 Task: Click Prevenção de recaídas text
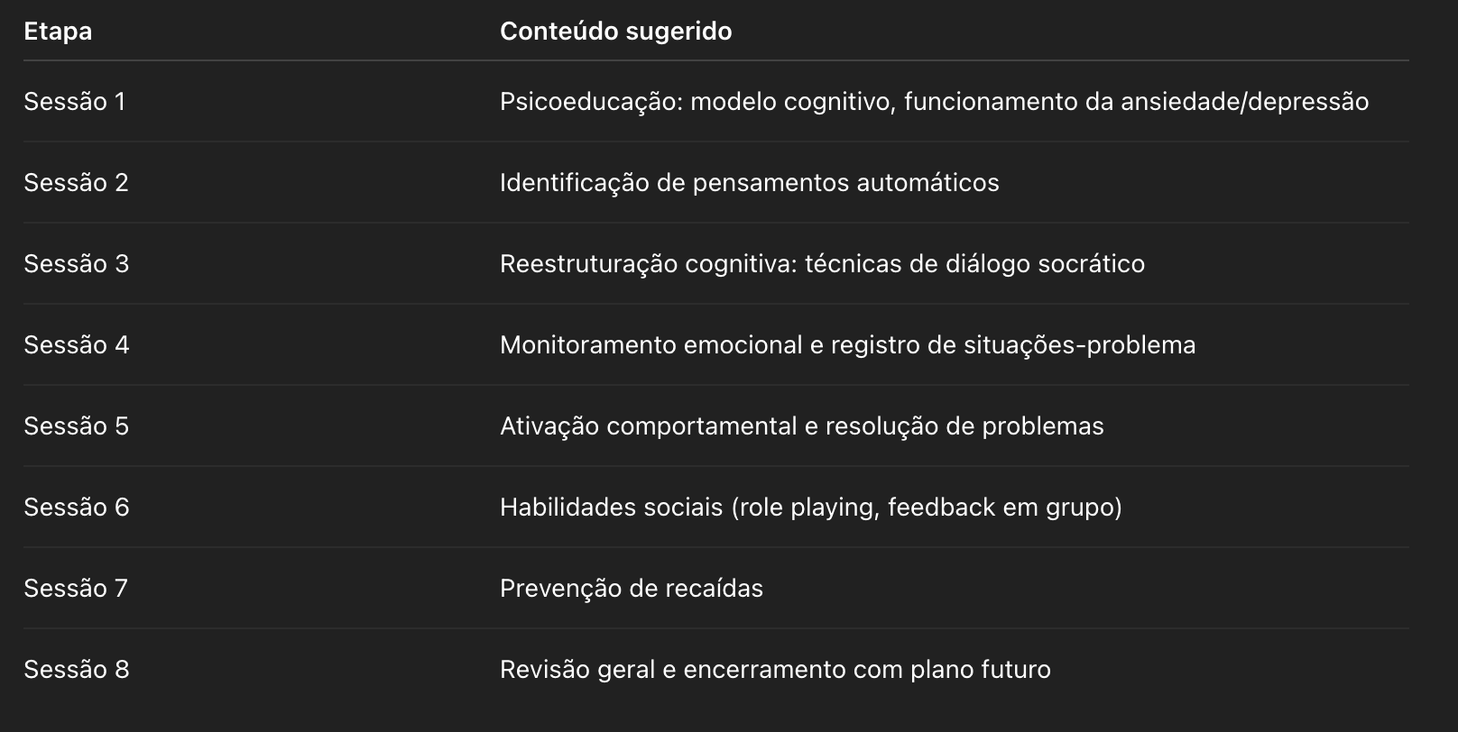[632, 589]
